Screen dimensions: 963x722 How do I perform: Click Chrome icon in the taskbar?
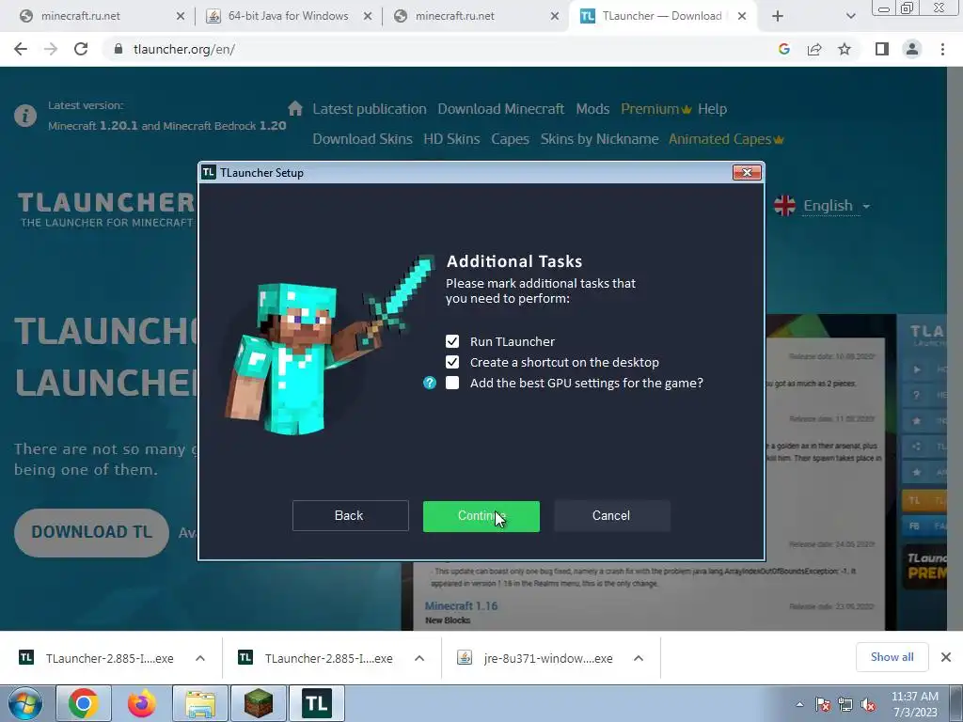84,703
